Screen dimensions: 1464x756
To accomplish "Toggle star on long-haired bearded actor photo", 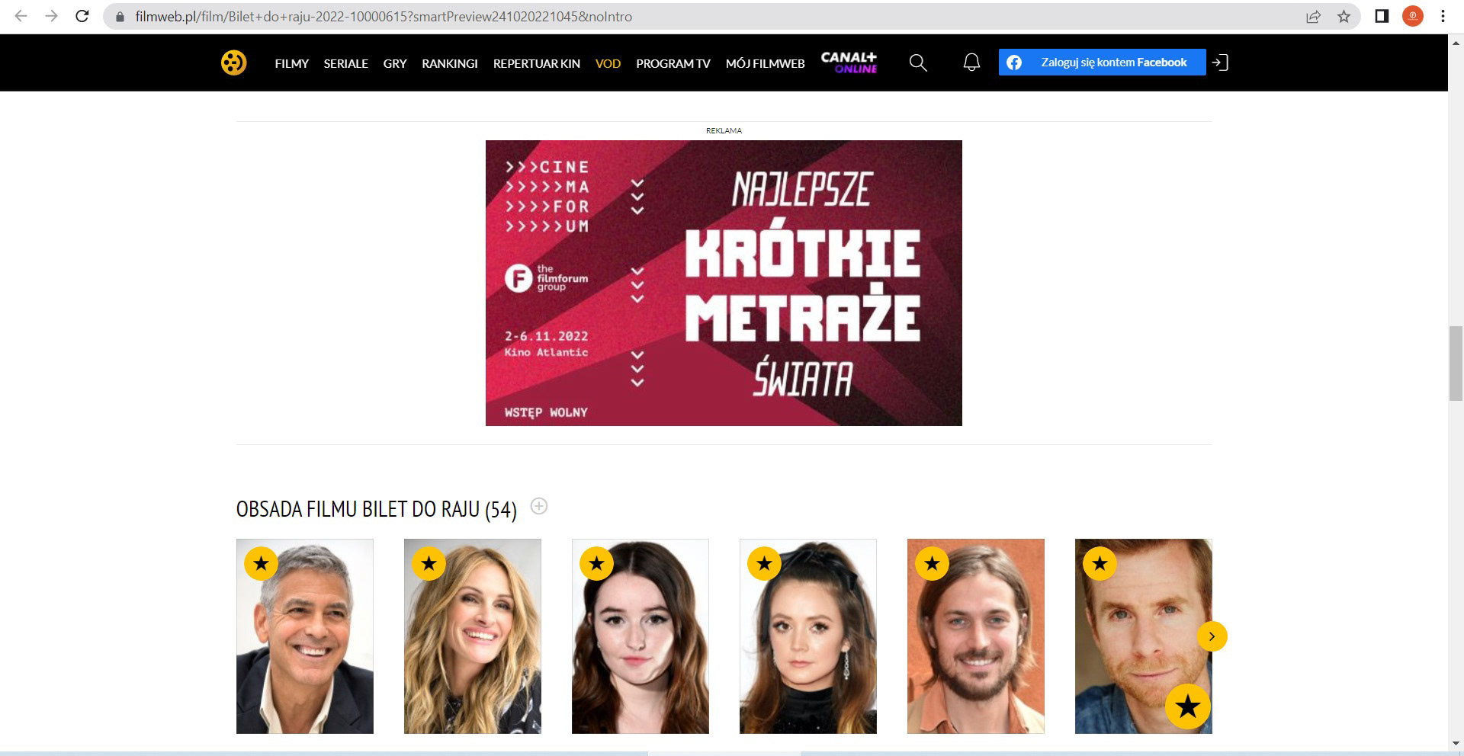I will 932,564.
